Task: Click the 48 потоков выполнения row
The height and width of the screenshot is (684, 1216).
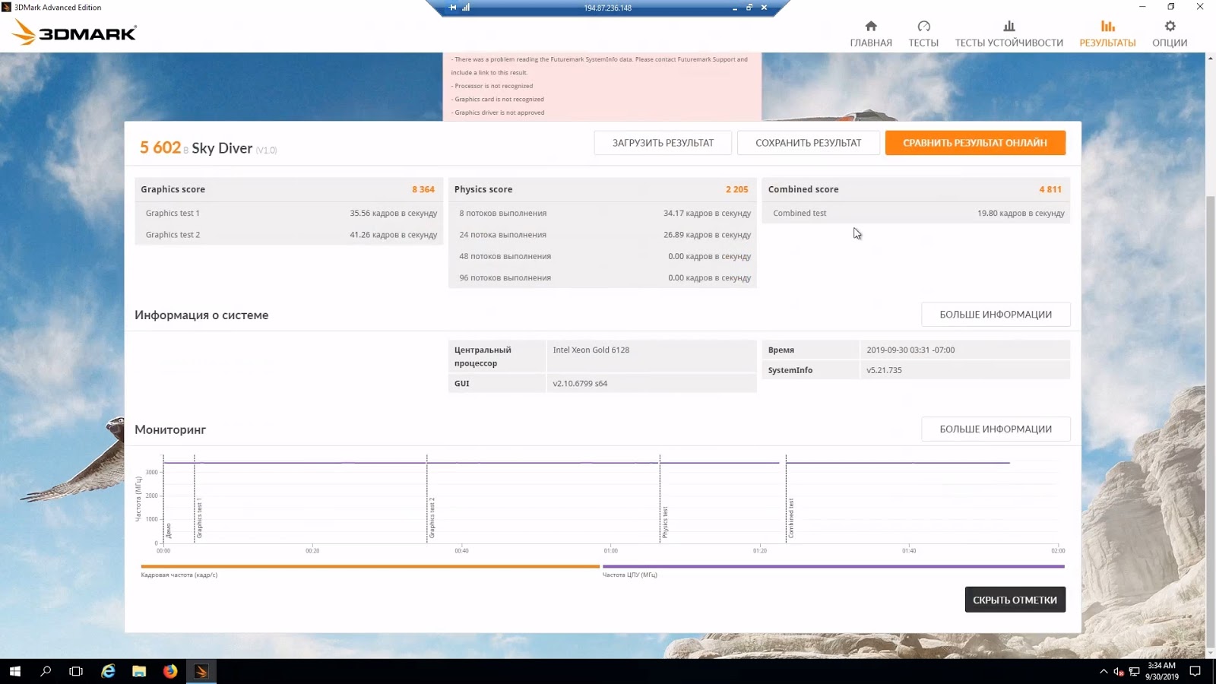Action: [603, 256]
